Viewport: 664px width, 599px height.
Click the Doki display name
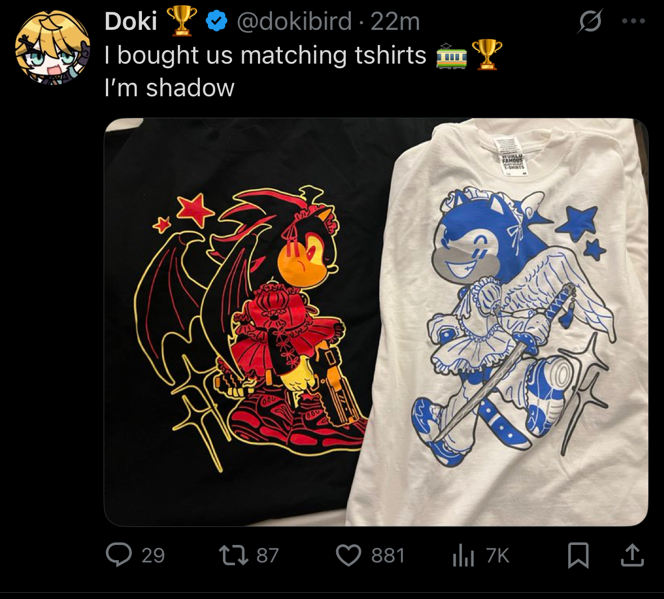[131, 21]
